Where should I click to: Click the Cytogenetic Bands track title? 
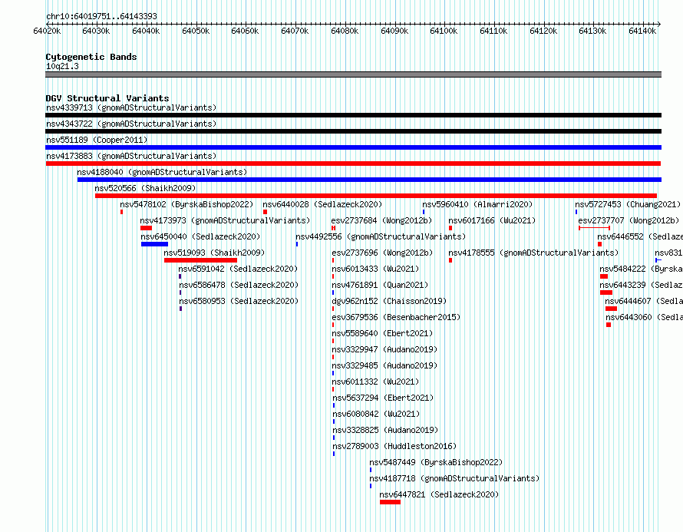91,57
